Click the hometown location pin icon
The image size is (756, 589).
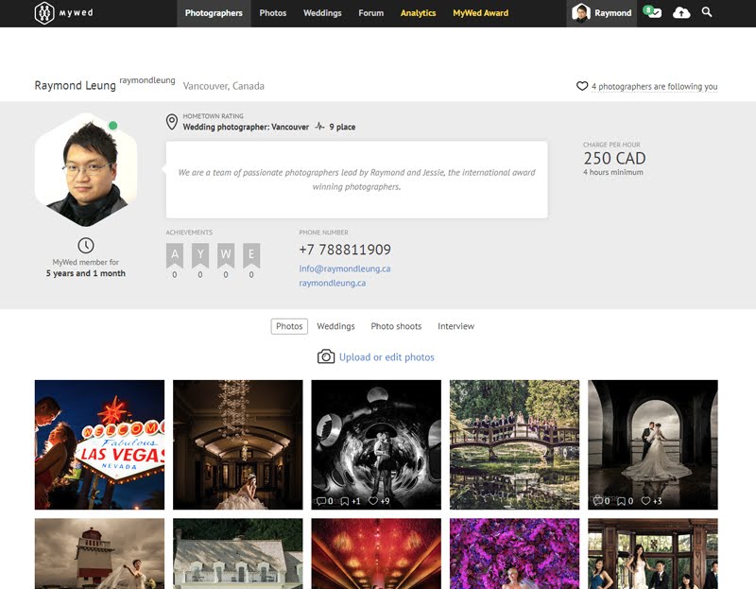(172, 122)
